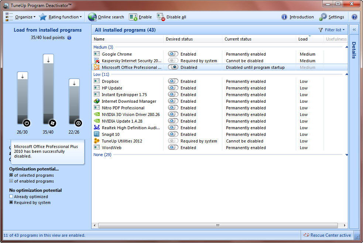
Task: Click the Windows logo icon under the middle bar
Action: (52, 123)
